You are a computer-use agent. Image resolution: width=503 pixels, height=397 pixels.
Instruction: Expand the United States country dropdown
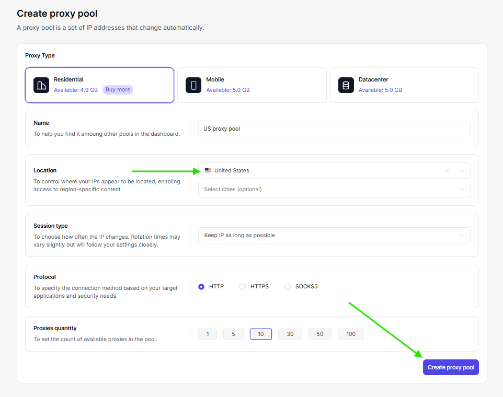[x=461, y=171]
